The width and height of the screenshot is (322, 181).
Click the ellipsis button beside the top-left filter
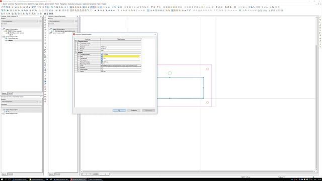point(40,21)
